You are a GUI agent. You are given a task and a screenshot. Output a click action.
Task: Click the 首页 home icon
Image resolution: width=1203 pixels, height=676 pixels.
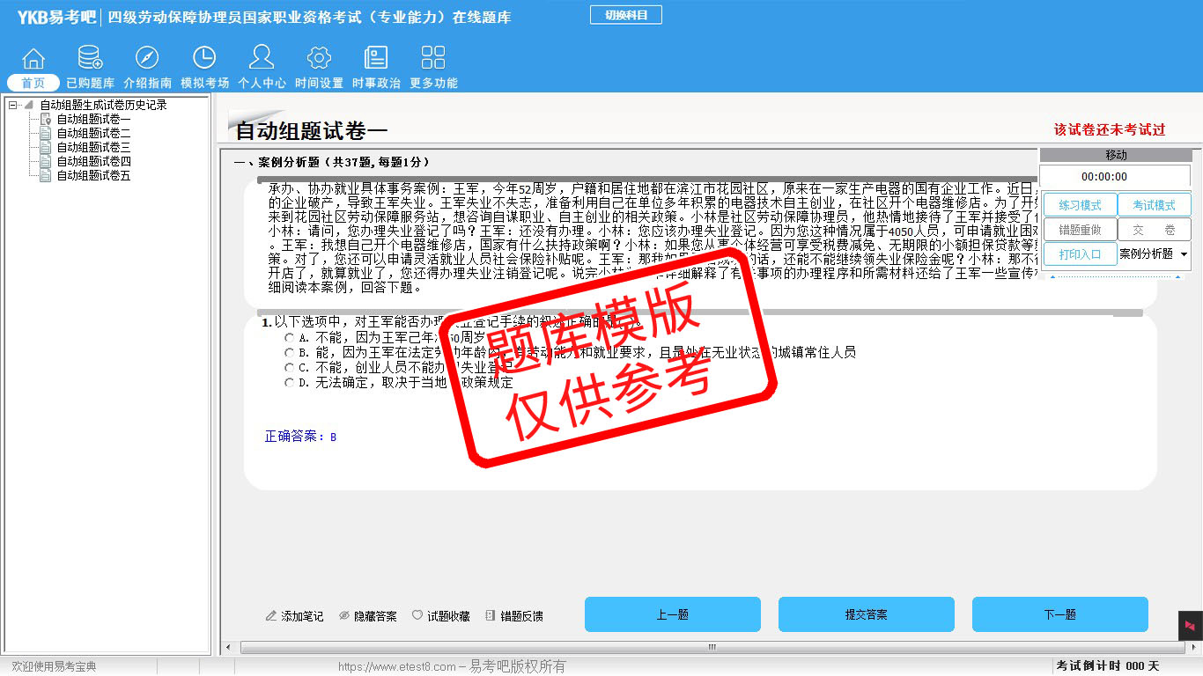[33, 59]
